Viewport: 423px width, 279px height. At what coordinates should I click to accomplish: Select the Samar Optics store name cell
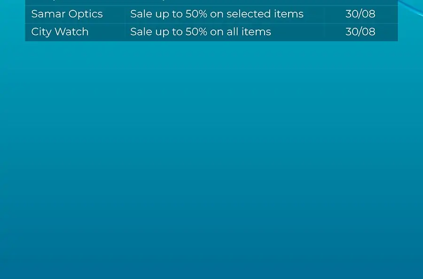pos(75,14)
